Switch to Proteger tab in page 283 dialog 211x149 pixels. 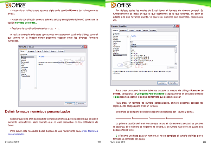coord(153,31)
